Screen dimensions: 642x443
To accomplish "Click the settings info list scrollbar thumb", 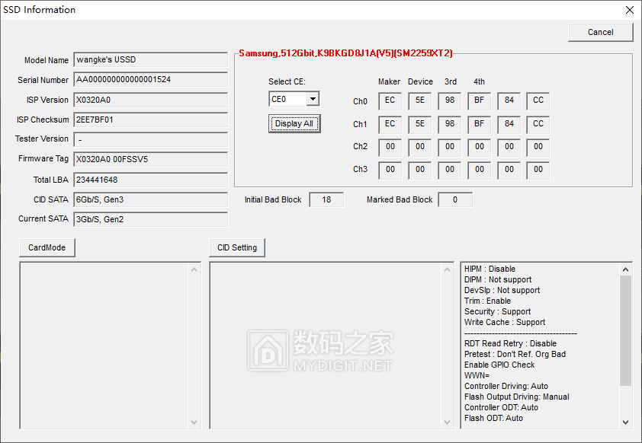I will pos(625,330).
